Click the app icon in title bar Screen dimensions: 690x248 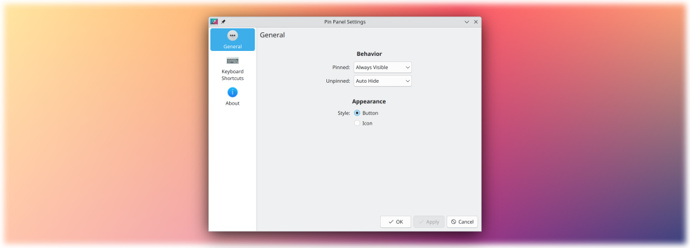pyautogui.click(x=215, y=21)
